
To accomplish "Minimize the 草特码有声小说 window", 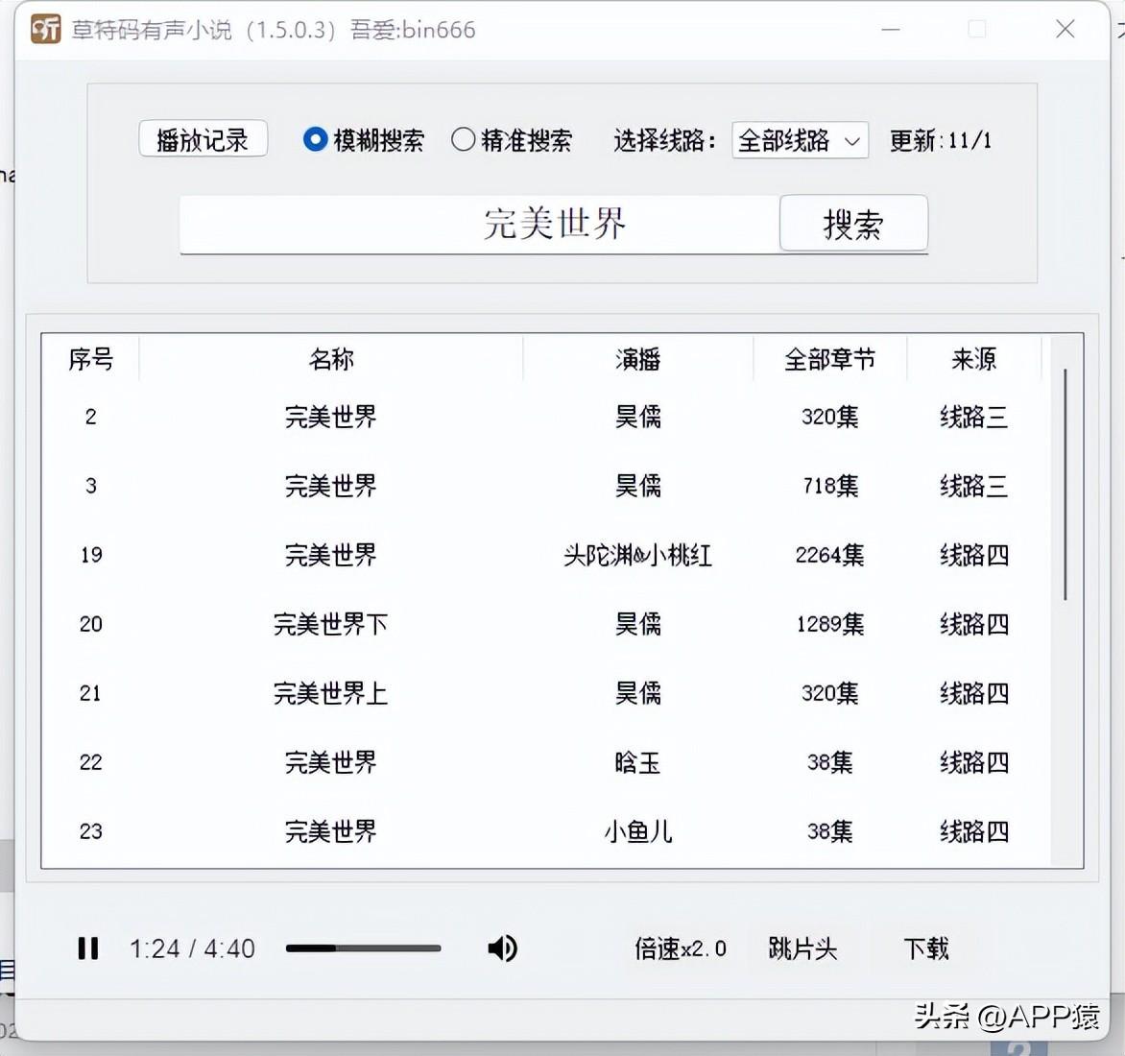I will [x=891, y=30].
